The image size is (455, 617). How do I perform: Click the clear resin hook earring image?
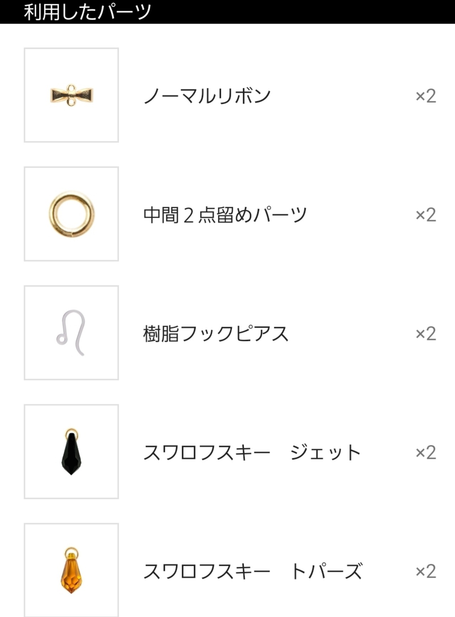point(71,332)
